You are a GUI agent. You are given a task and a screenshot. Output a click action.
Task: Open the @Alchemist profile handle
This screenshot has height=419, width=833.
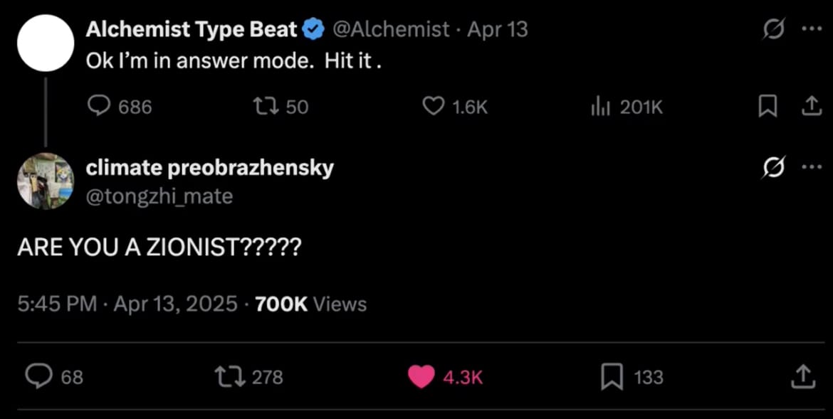[392, 29]
